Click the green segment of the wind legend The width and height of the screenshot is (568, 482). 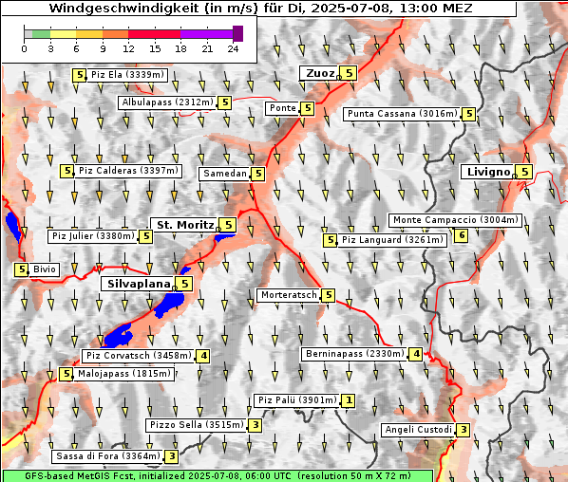pos(41,34)
